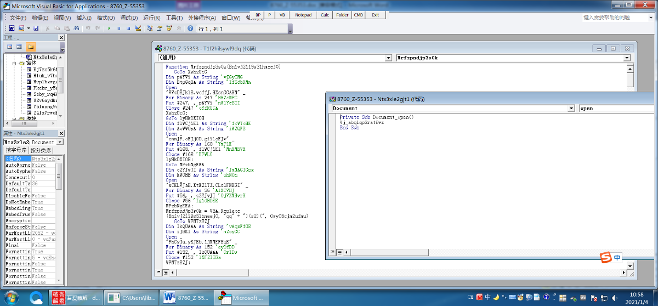Open the 工具(T) menu

point(174,18)
